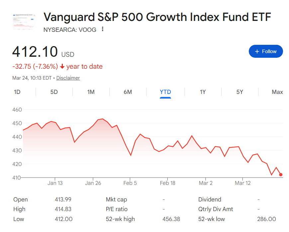Screen dimensions: 289x232
Task: Select the 6M time range tab
Action: [x=128, y=92]
